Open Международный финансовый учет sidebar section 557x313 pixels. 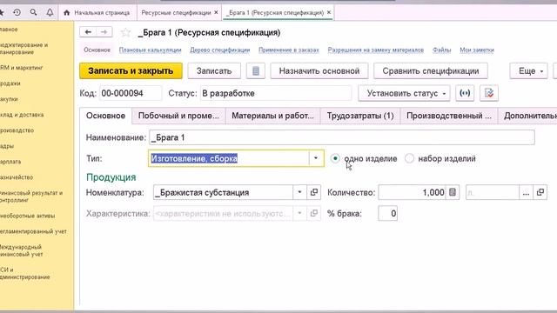pyautogui.click(x=21, y=250)
